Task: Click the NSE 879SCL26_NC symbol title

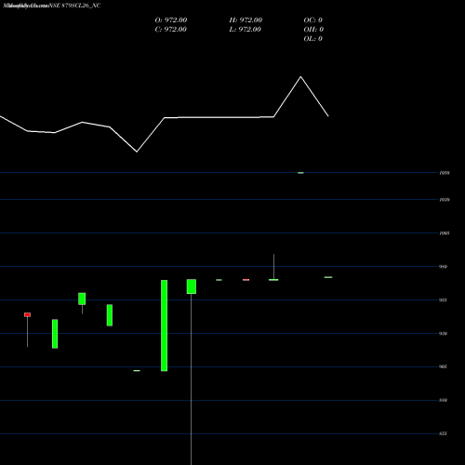Action: click(x=74, y=6)
